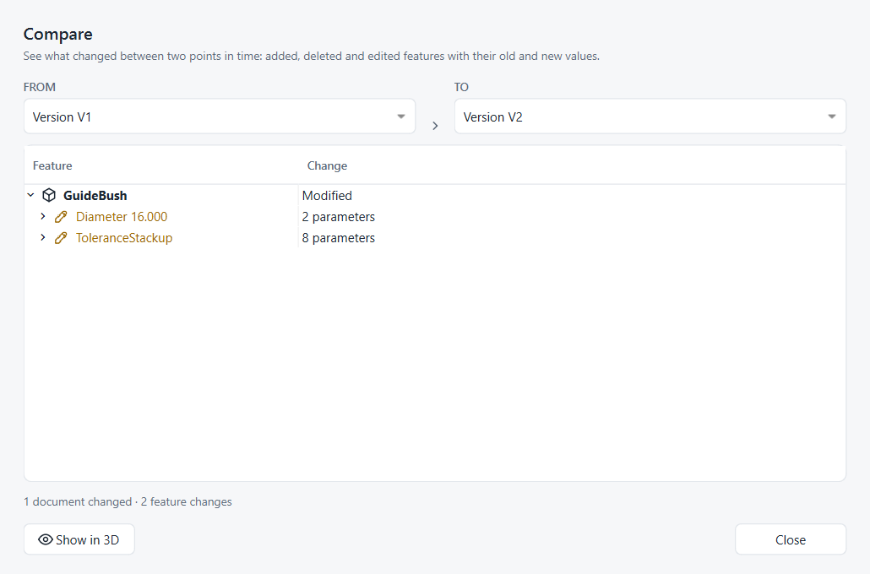Image resolution: width=870 pixels, height=574 pixels.
Task: Click the TO dropdown caret arrow
Action: [x=832, y=116]
